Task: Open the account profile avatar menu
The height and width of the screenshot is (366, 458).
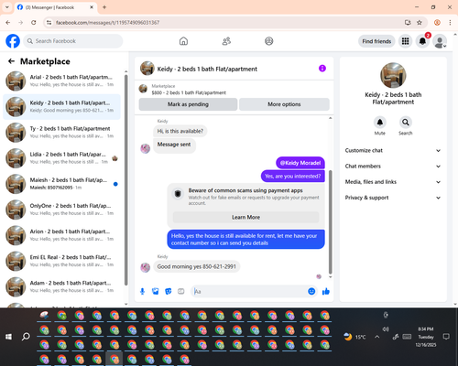Action: [440, 41]
